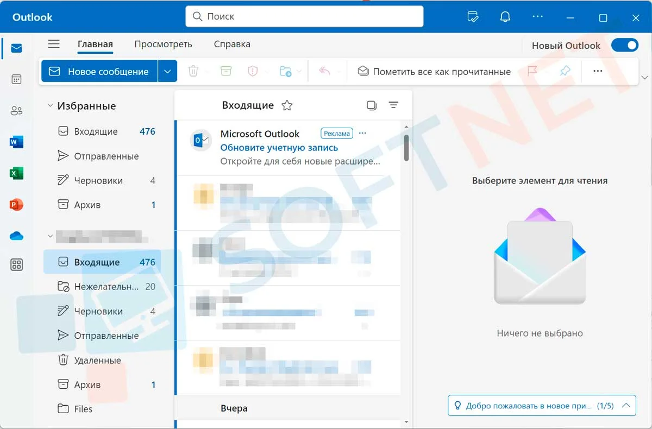The width and height of the screenshot is (652, 429).
Task: Open the ribbon's three-dot overflow menu
Action: pyautogui.click(x=598, y=71)
